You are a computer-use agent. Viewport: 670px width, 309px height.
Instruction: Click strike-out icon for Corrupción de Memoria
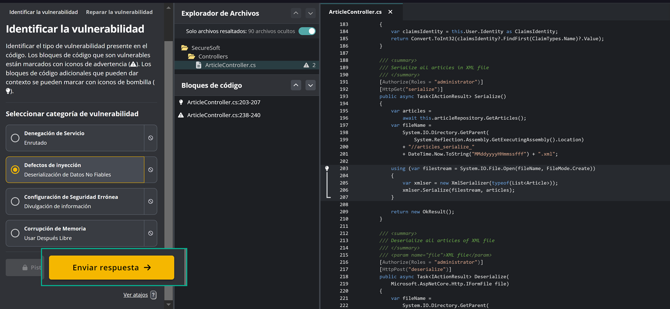151,233
